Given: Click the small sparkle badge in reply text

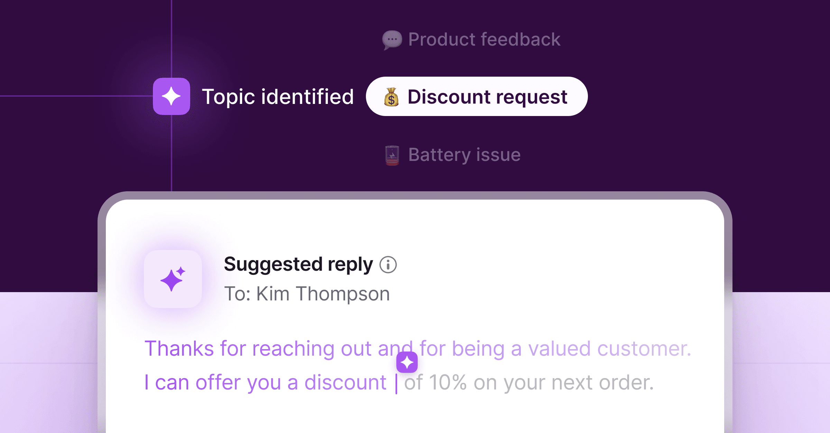Looking at the screenshot, I should pyautogui.click(x=407, y=362).
